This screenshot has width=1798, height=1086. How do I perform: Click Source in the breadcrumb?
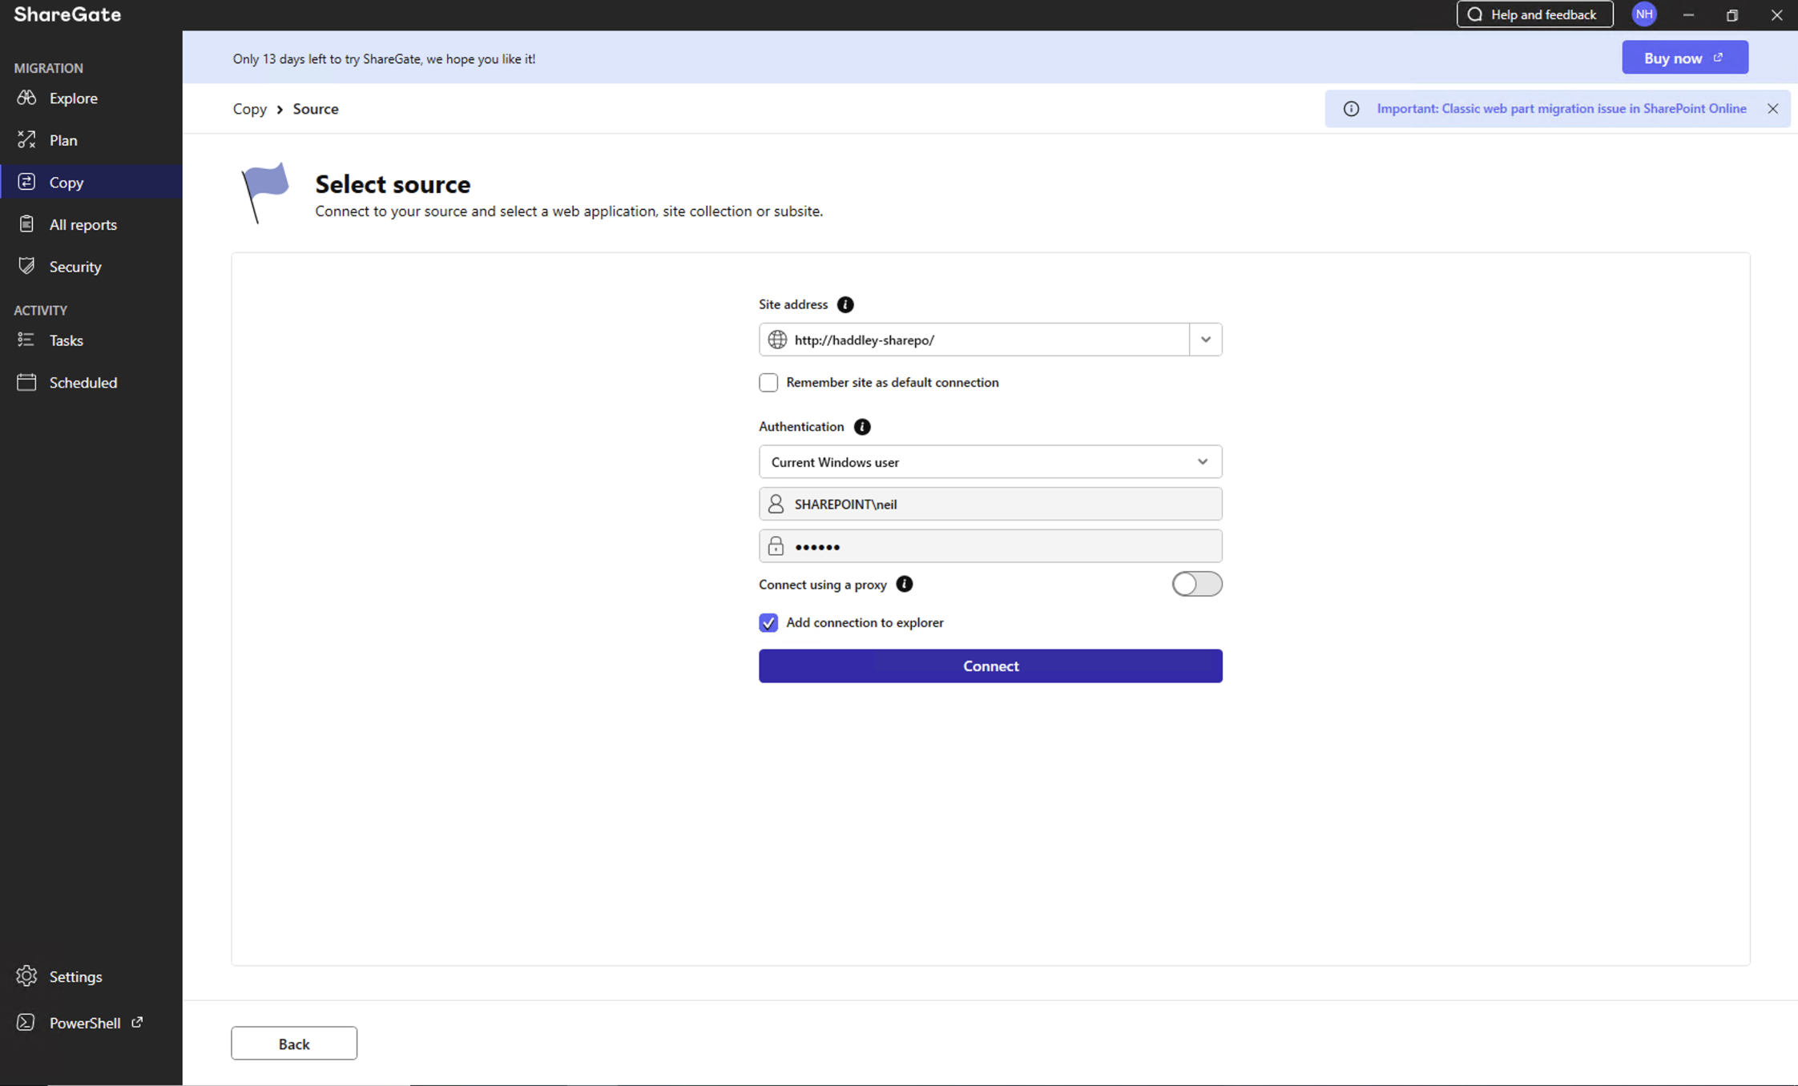pyautogui.click(x=316, y=109)
